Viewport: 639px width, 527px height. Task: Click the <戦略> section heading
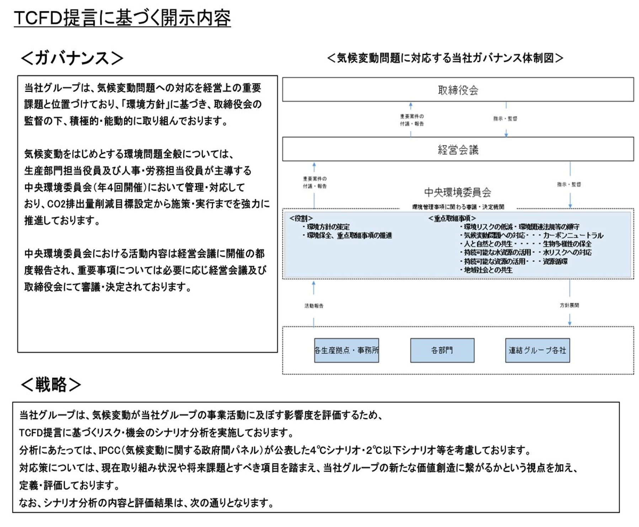[51, 385]
